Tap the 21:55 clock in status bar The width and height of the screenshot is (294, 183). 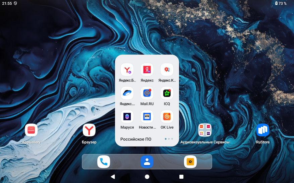click(7, 3)
